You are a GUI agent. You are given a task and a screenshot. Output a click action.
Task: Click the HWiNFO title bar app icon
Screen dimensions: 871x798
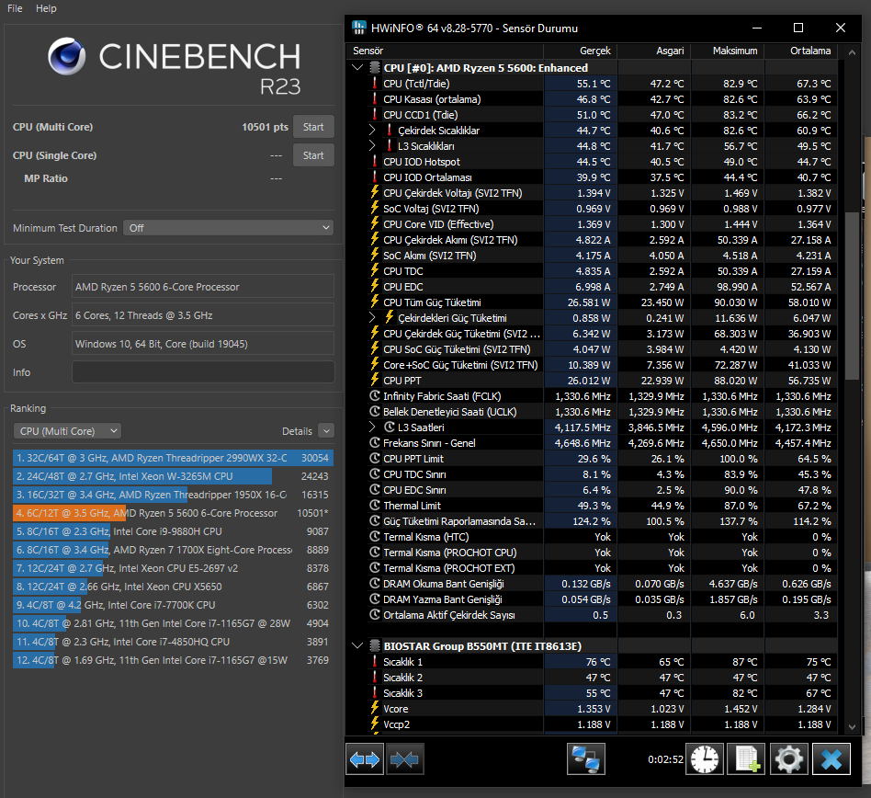pyautogui.click(x=359, y=28)
